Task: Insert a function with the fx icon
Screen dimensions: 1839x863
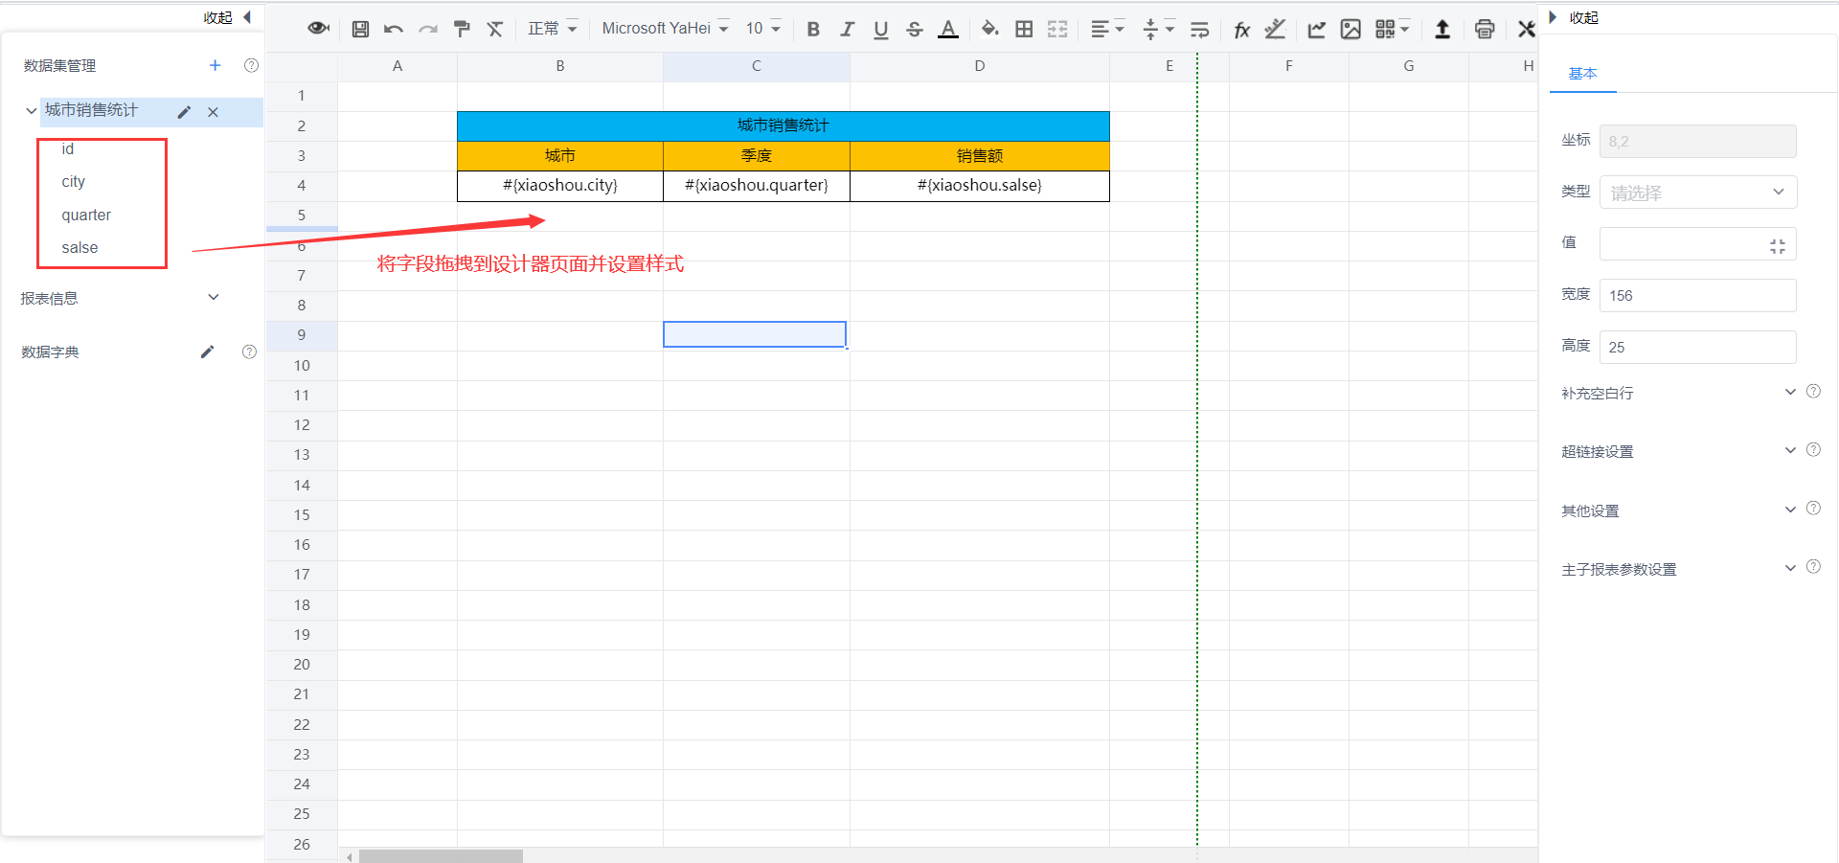Action: click(x=1242, y=29)
